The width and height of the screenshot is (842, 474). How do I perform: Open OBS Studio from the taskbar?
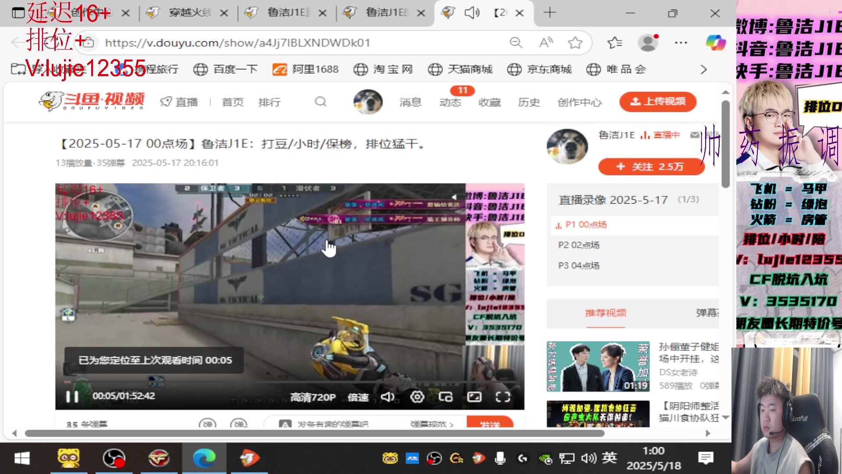click(114, 459)
